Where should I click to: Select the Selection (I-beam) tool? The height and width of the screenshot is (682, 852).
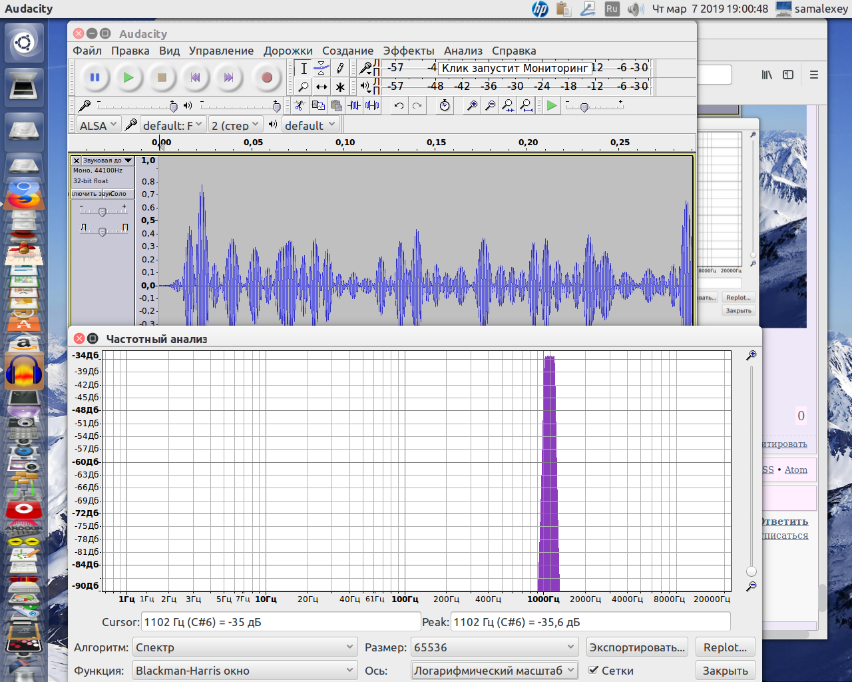coord(304,68)
